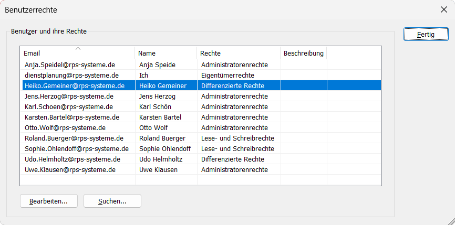The width and height of the screenshot is (455, 225).
Task: Click the Fertig button
Action: [426, 35]
